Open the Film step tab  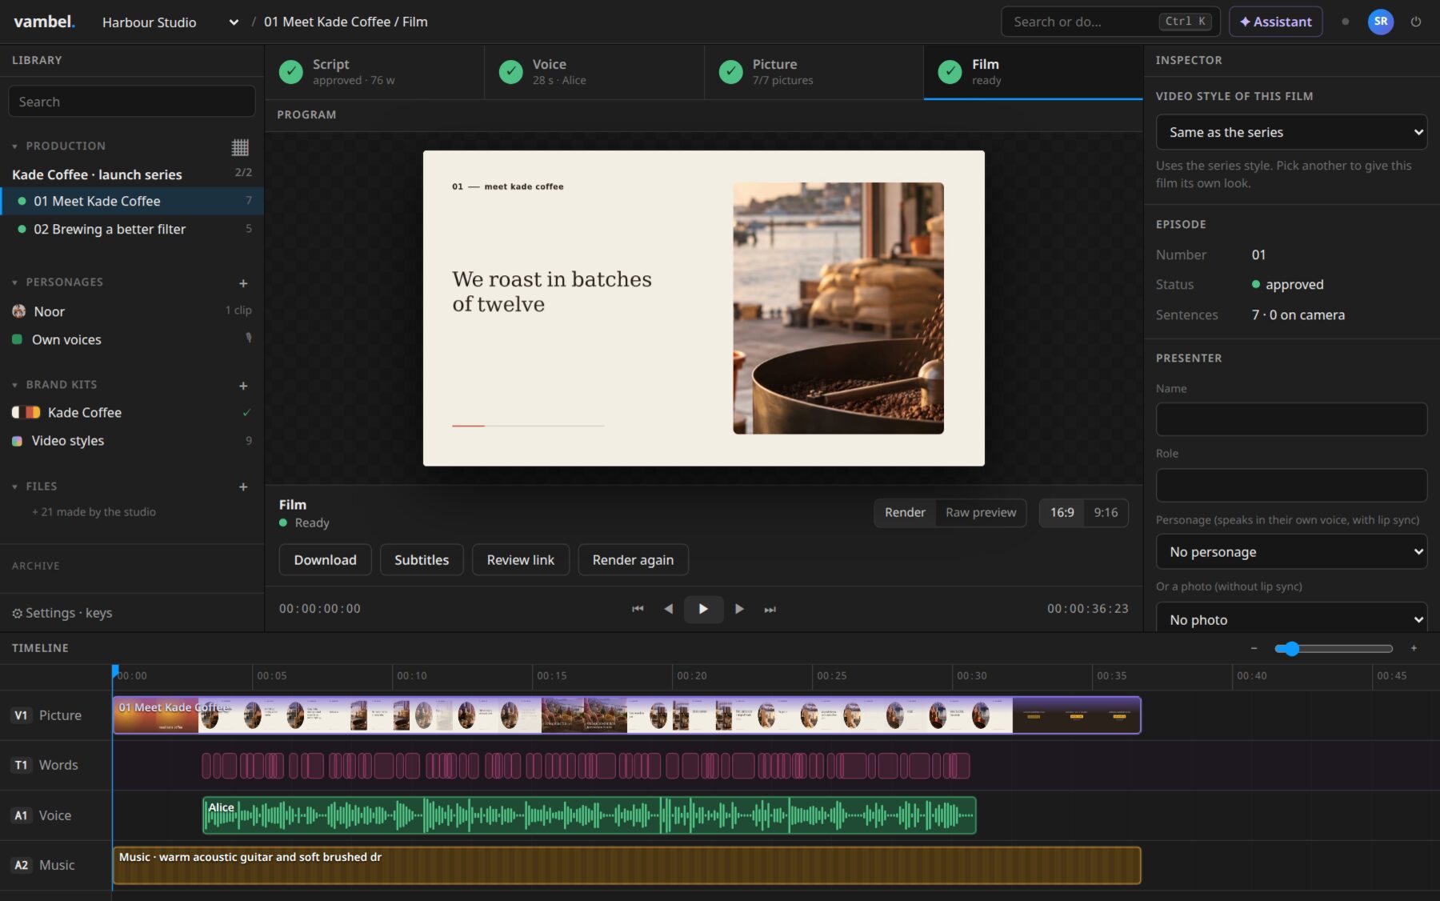click(x=1033, y=72)
